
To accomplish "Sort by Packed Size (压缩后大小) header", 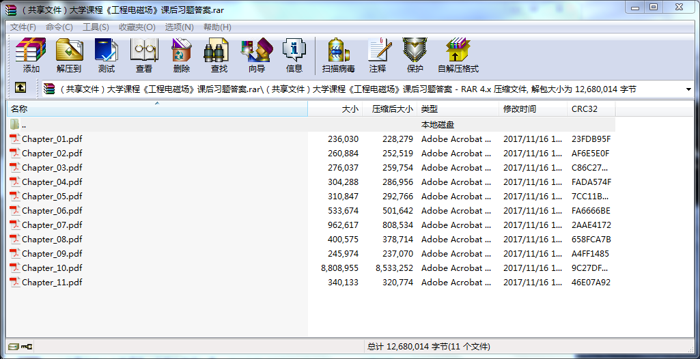I will [390, 109].
